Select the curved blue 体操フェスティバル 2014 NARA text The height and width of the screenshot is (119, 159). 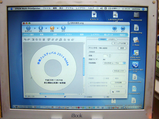(53, 58)
